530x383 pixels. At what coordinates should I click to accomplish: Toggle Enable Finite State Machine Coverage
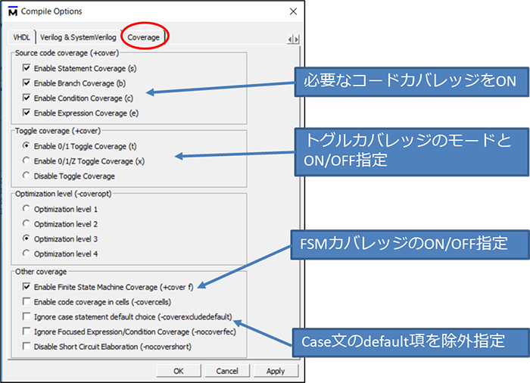pyautogui.click(x=27, y=287)
